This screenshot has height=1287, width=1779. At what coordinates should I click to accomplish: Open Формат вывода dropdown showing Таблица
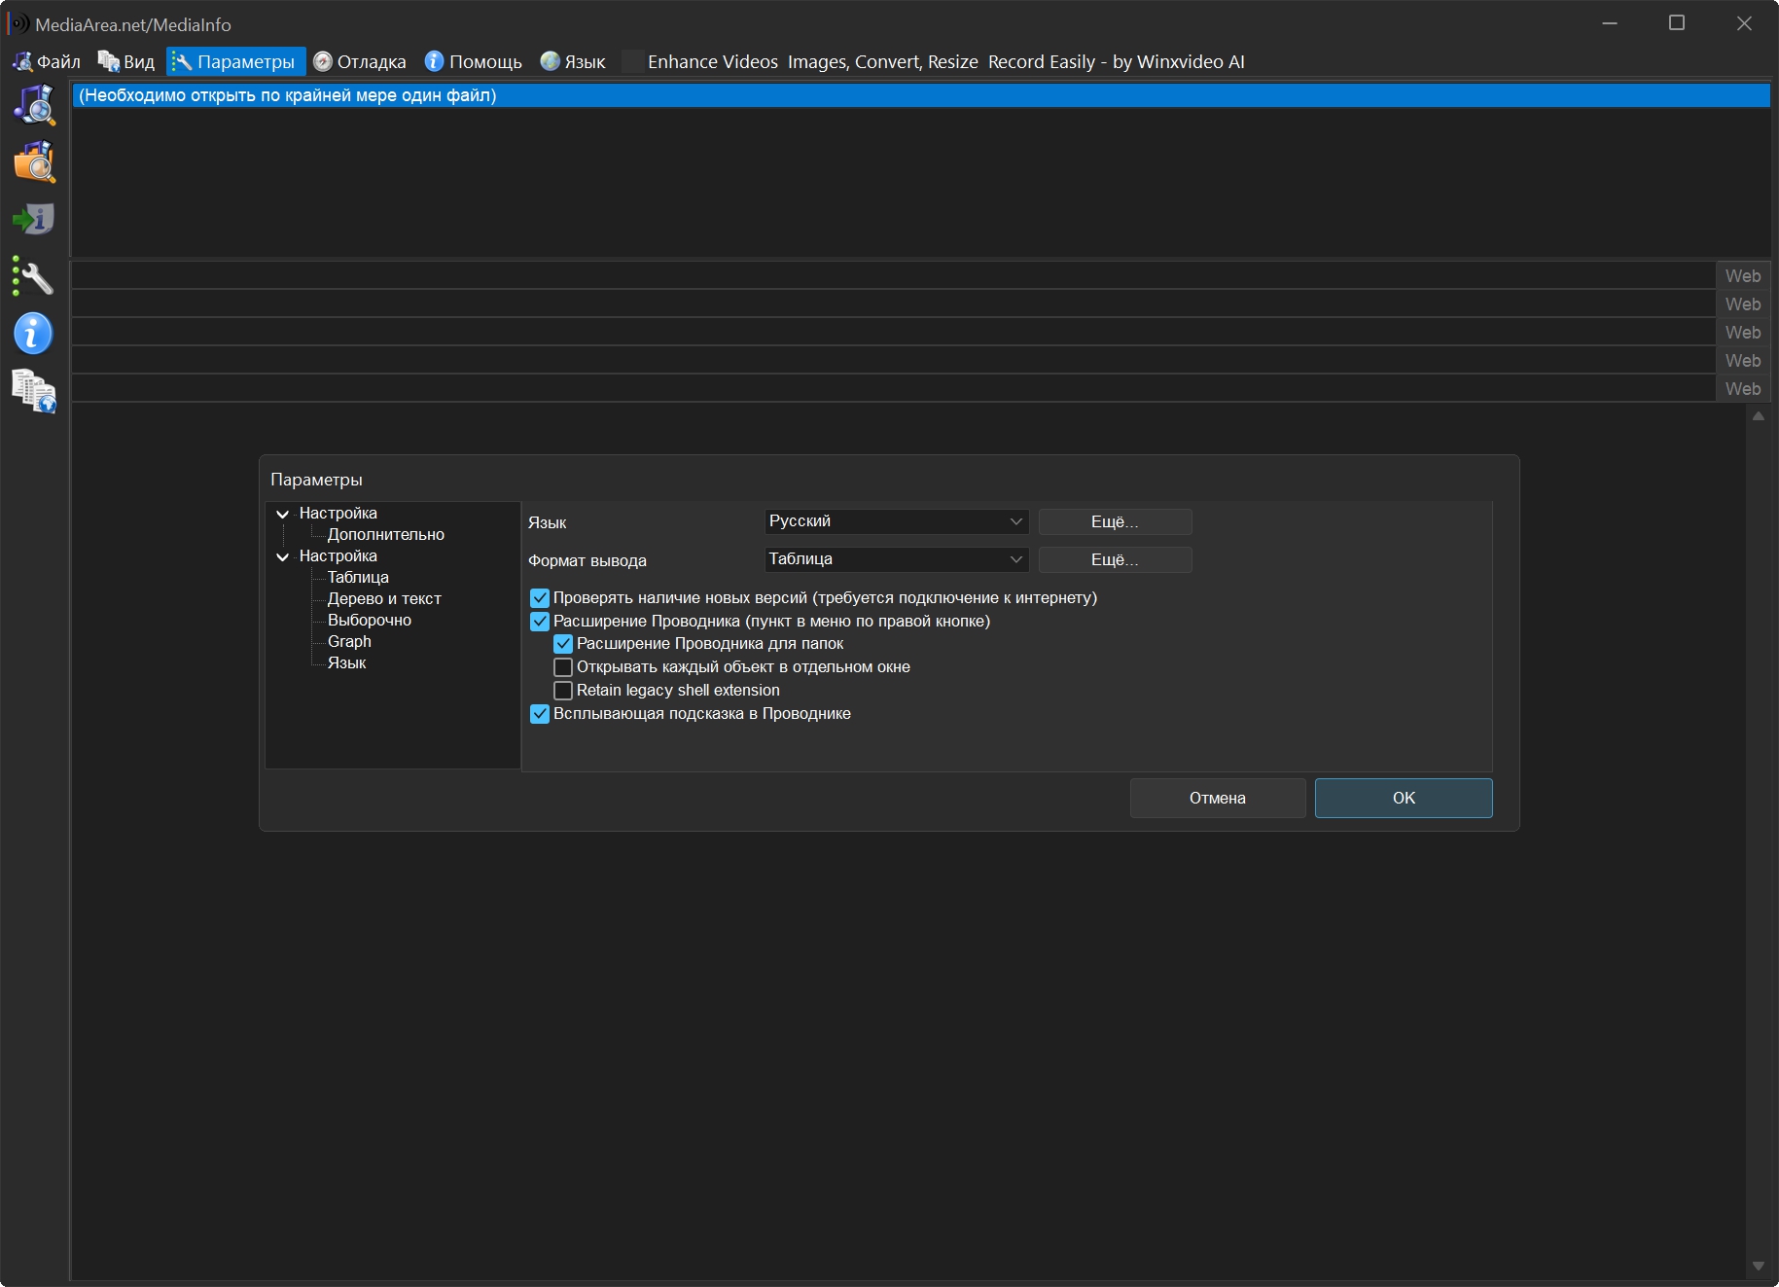[896, 559]
